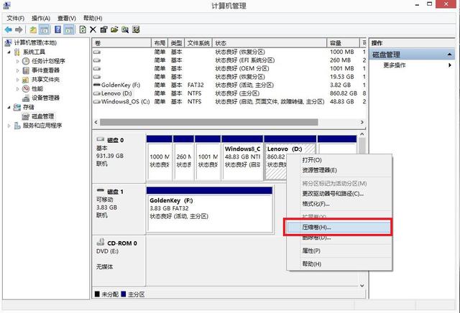Expand the 事件查看器 node arrow

[x=18, y=70]
